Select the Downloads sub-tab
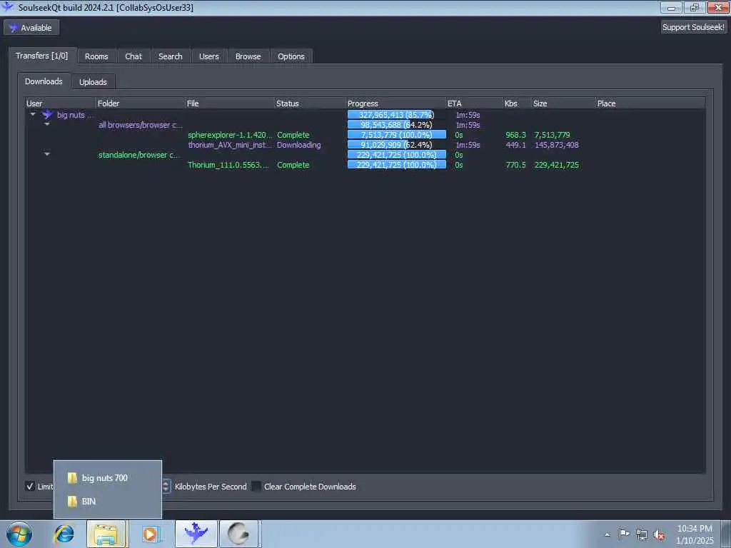This screenshot has width=731, height=548. click(44, 81)
